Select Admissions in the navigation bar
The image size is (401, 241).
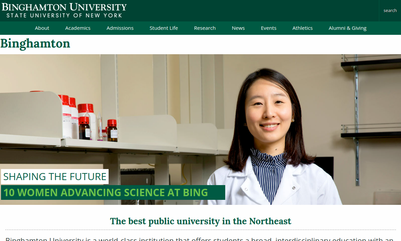(x=120, y=28)
